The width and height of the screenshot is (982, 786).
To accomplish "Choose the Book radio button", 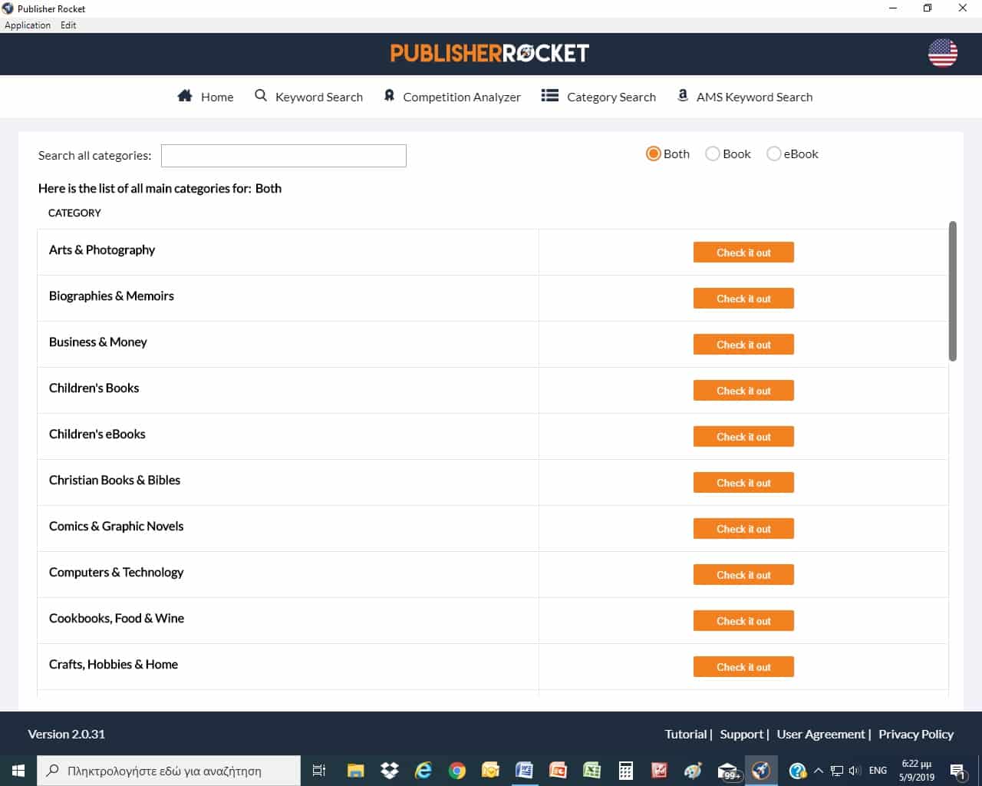I will click(713, 154).
